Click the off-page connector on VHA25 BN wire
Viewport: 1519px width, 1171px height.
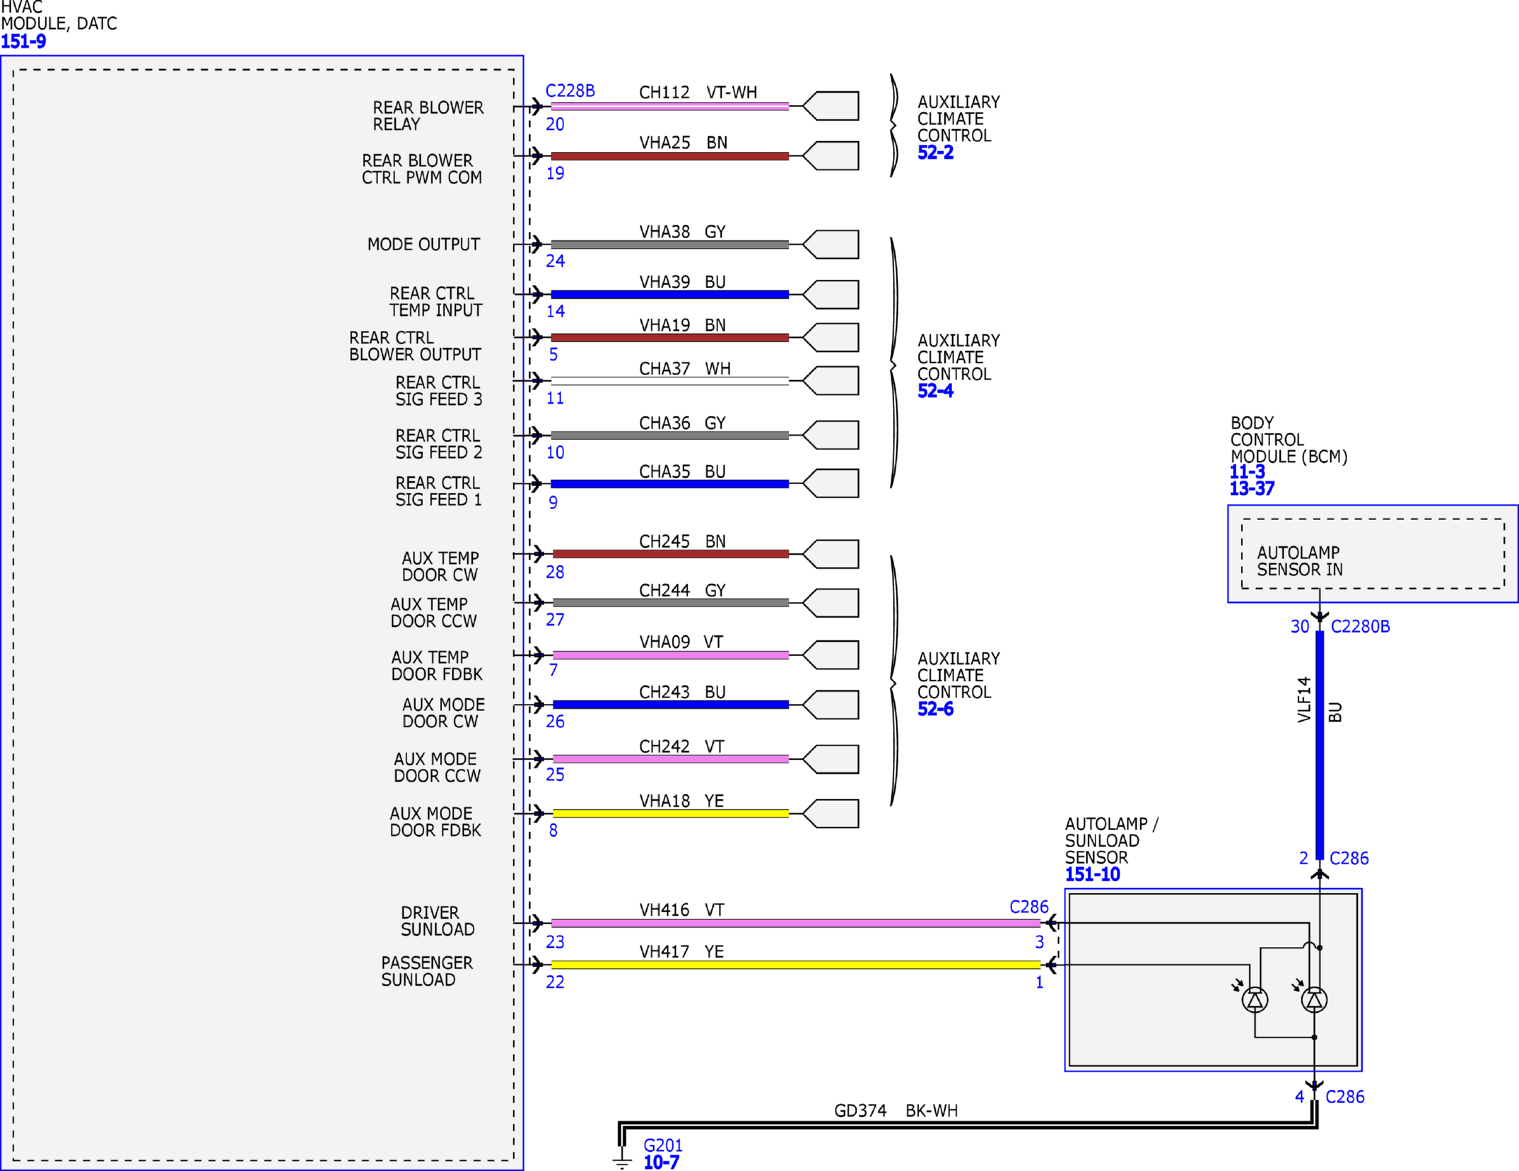pyautogui.click(x=831, y=155)
